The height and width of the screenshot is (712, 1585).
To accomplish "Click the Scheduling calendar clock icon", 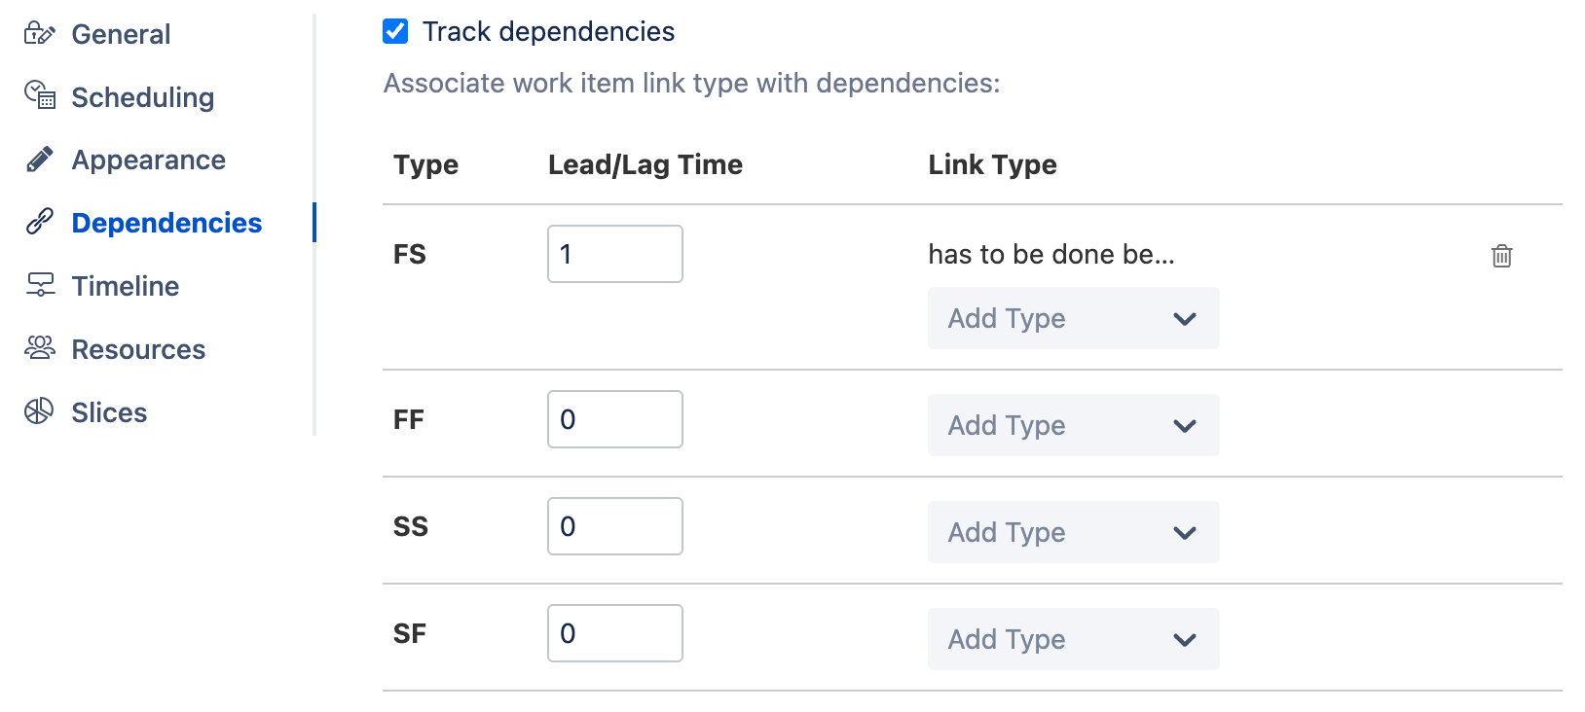I will pyautogui.click(x=39, y=95).
